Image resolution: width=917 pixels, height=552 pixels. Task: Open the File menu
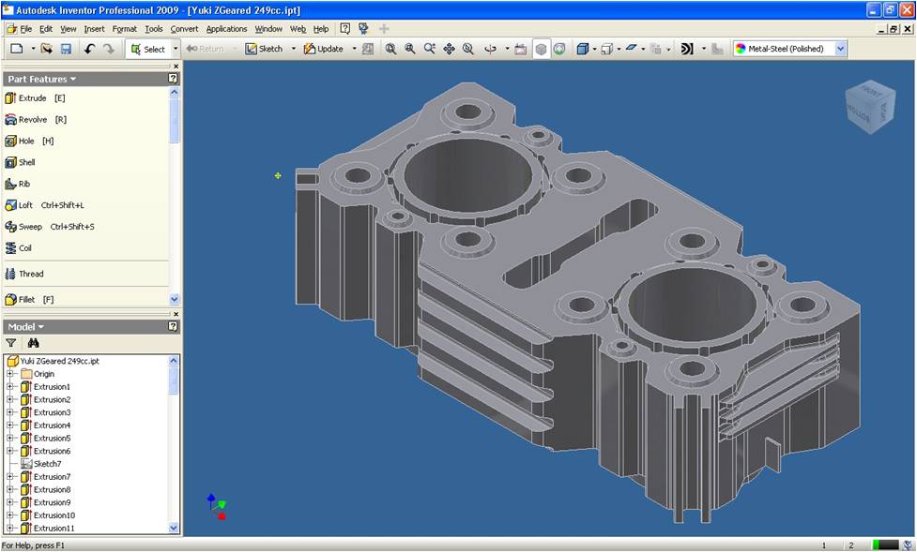[x=25, y=29]
